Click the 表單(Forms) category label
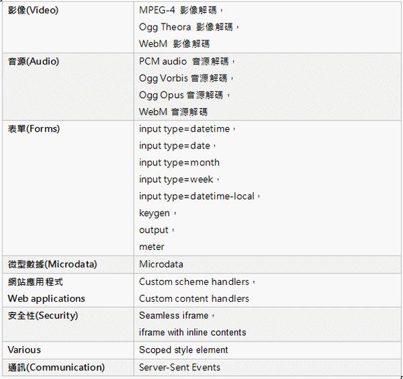The width and height of the screenshot is (403, 379). pyautogui.click(x=34, y=128)
